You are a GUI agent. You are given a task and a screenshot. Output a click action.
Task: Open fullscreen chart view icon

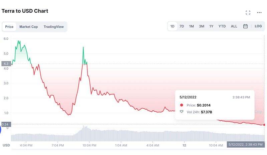point(248,12)
